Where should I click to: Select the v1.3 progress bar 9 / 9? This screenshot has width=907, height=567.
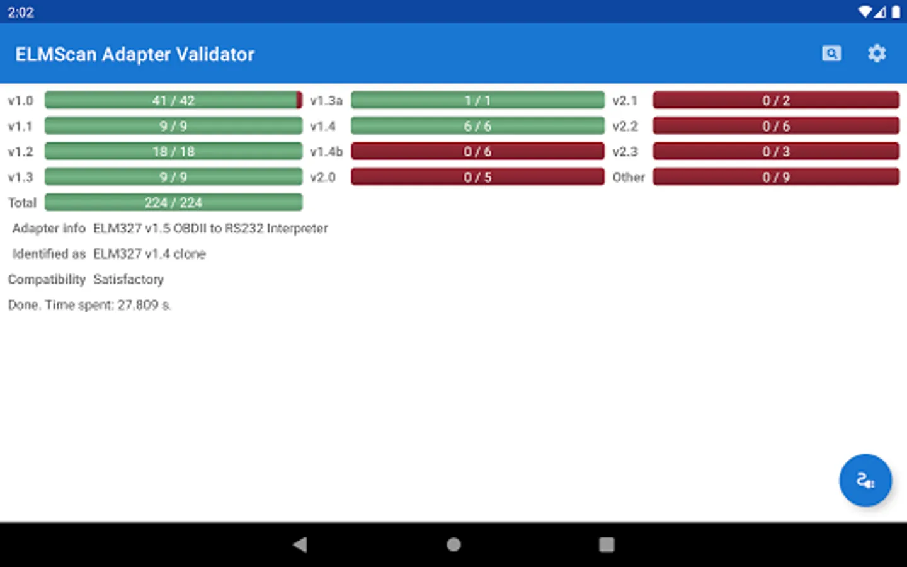173,177
